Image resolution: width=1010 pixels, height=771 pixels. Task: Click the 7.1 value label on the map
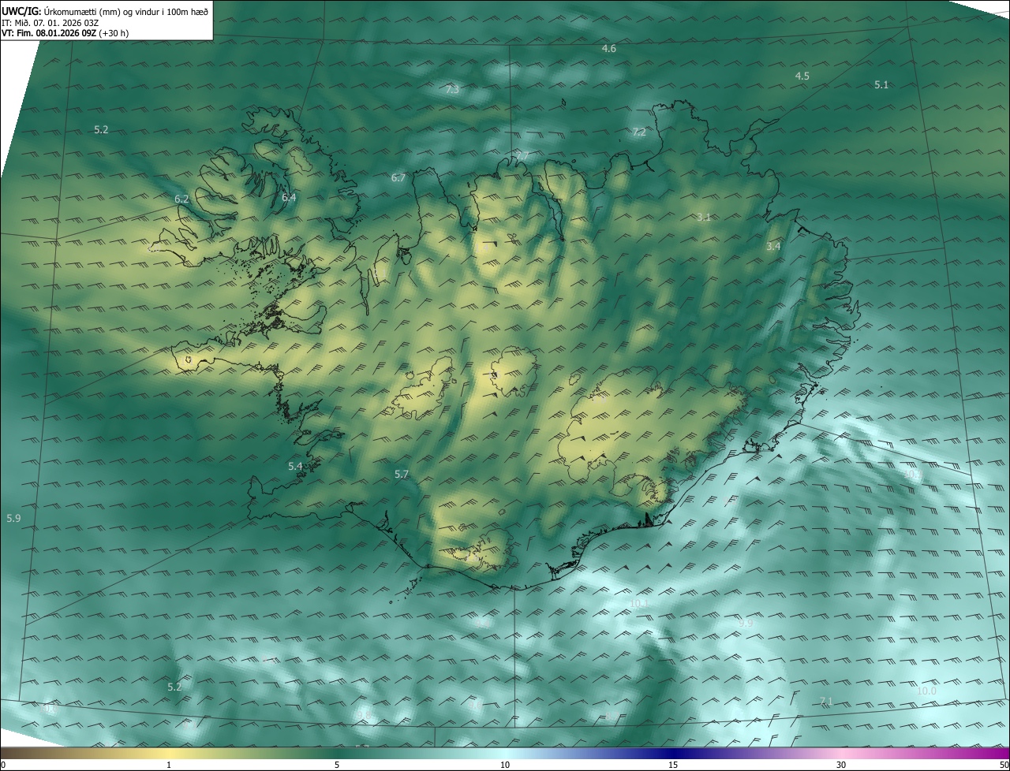tap(826, 702)
